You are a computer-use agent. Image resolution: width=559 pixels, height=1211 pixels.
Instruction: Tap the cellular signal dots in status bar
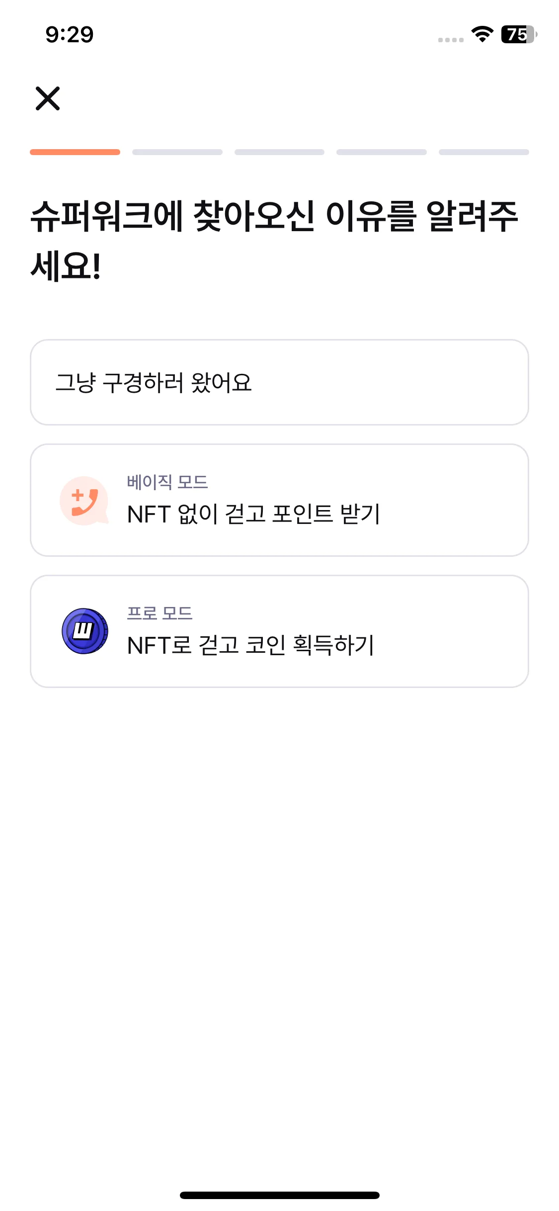tap(451, 40)
